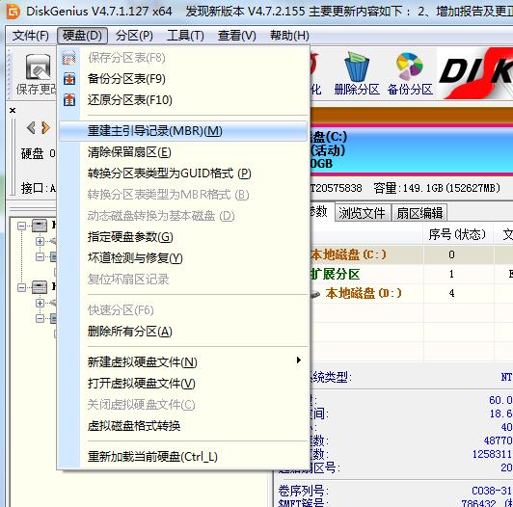Click the 备份分区表 menu icon
This screenshot has height=507, width=513.
(x=69, y=79)
